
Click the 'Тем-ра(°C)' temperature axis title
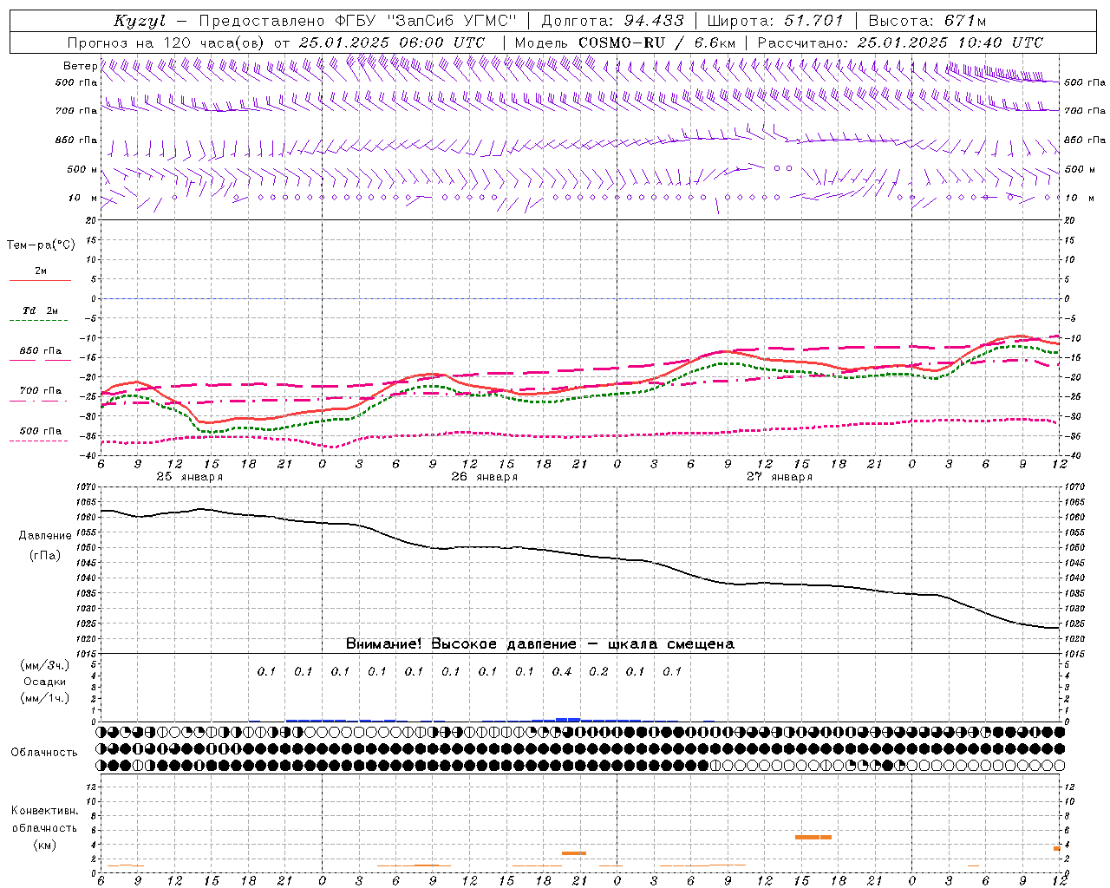pyautogui.click(x=41, y=245)
